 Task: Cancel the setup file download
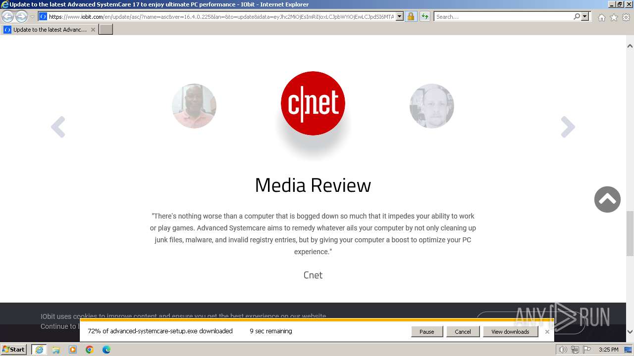(463, 332)
